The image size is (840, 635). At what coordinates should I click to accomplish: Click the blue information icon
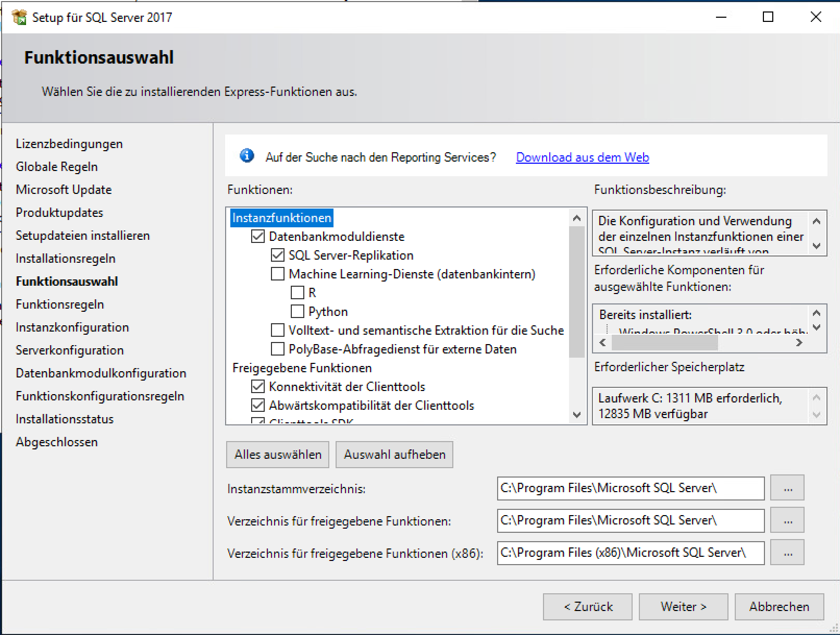246,156
